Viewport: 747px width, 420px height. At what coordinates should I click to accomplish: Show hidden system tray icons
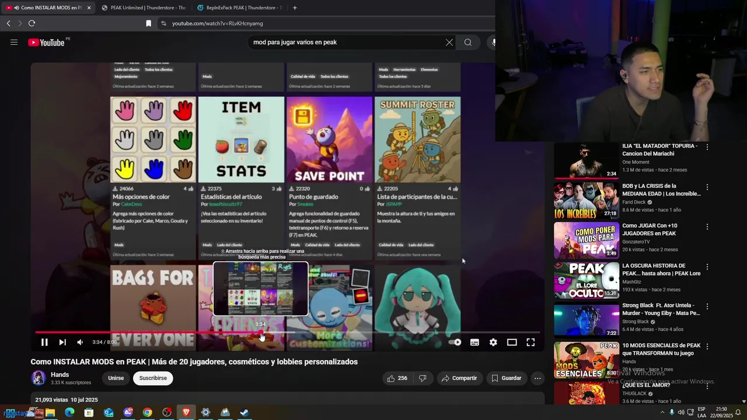pos(662,412)
